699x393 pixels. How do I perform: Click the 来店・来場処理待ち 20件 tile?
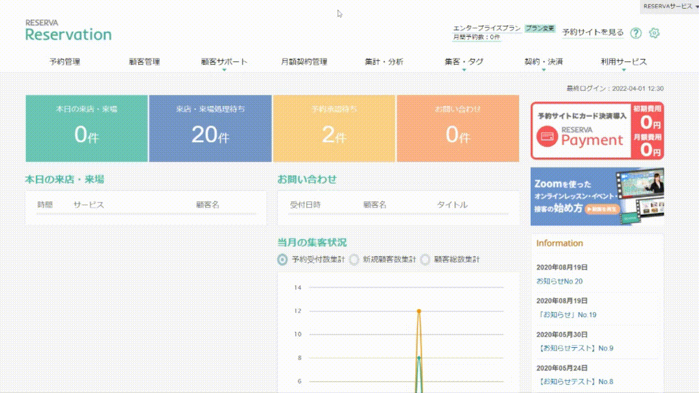tap(210, 128)
